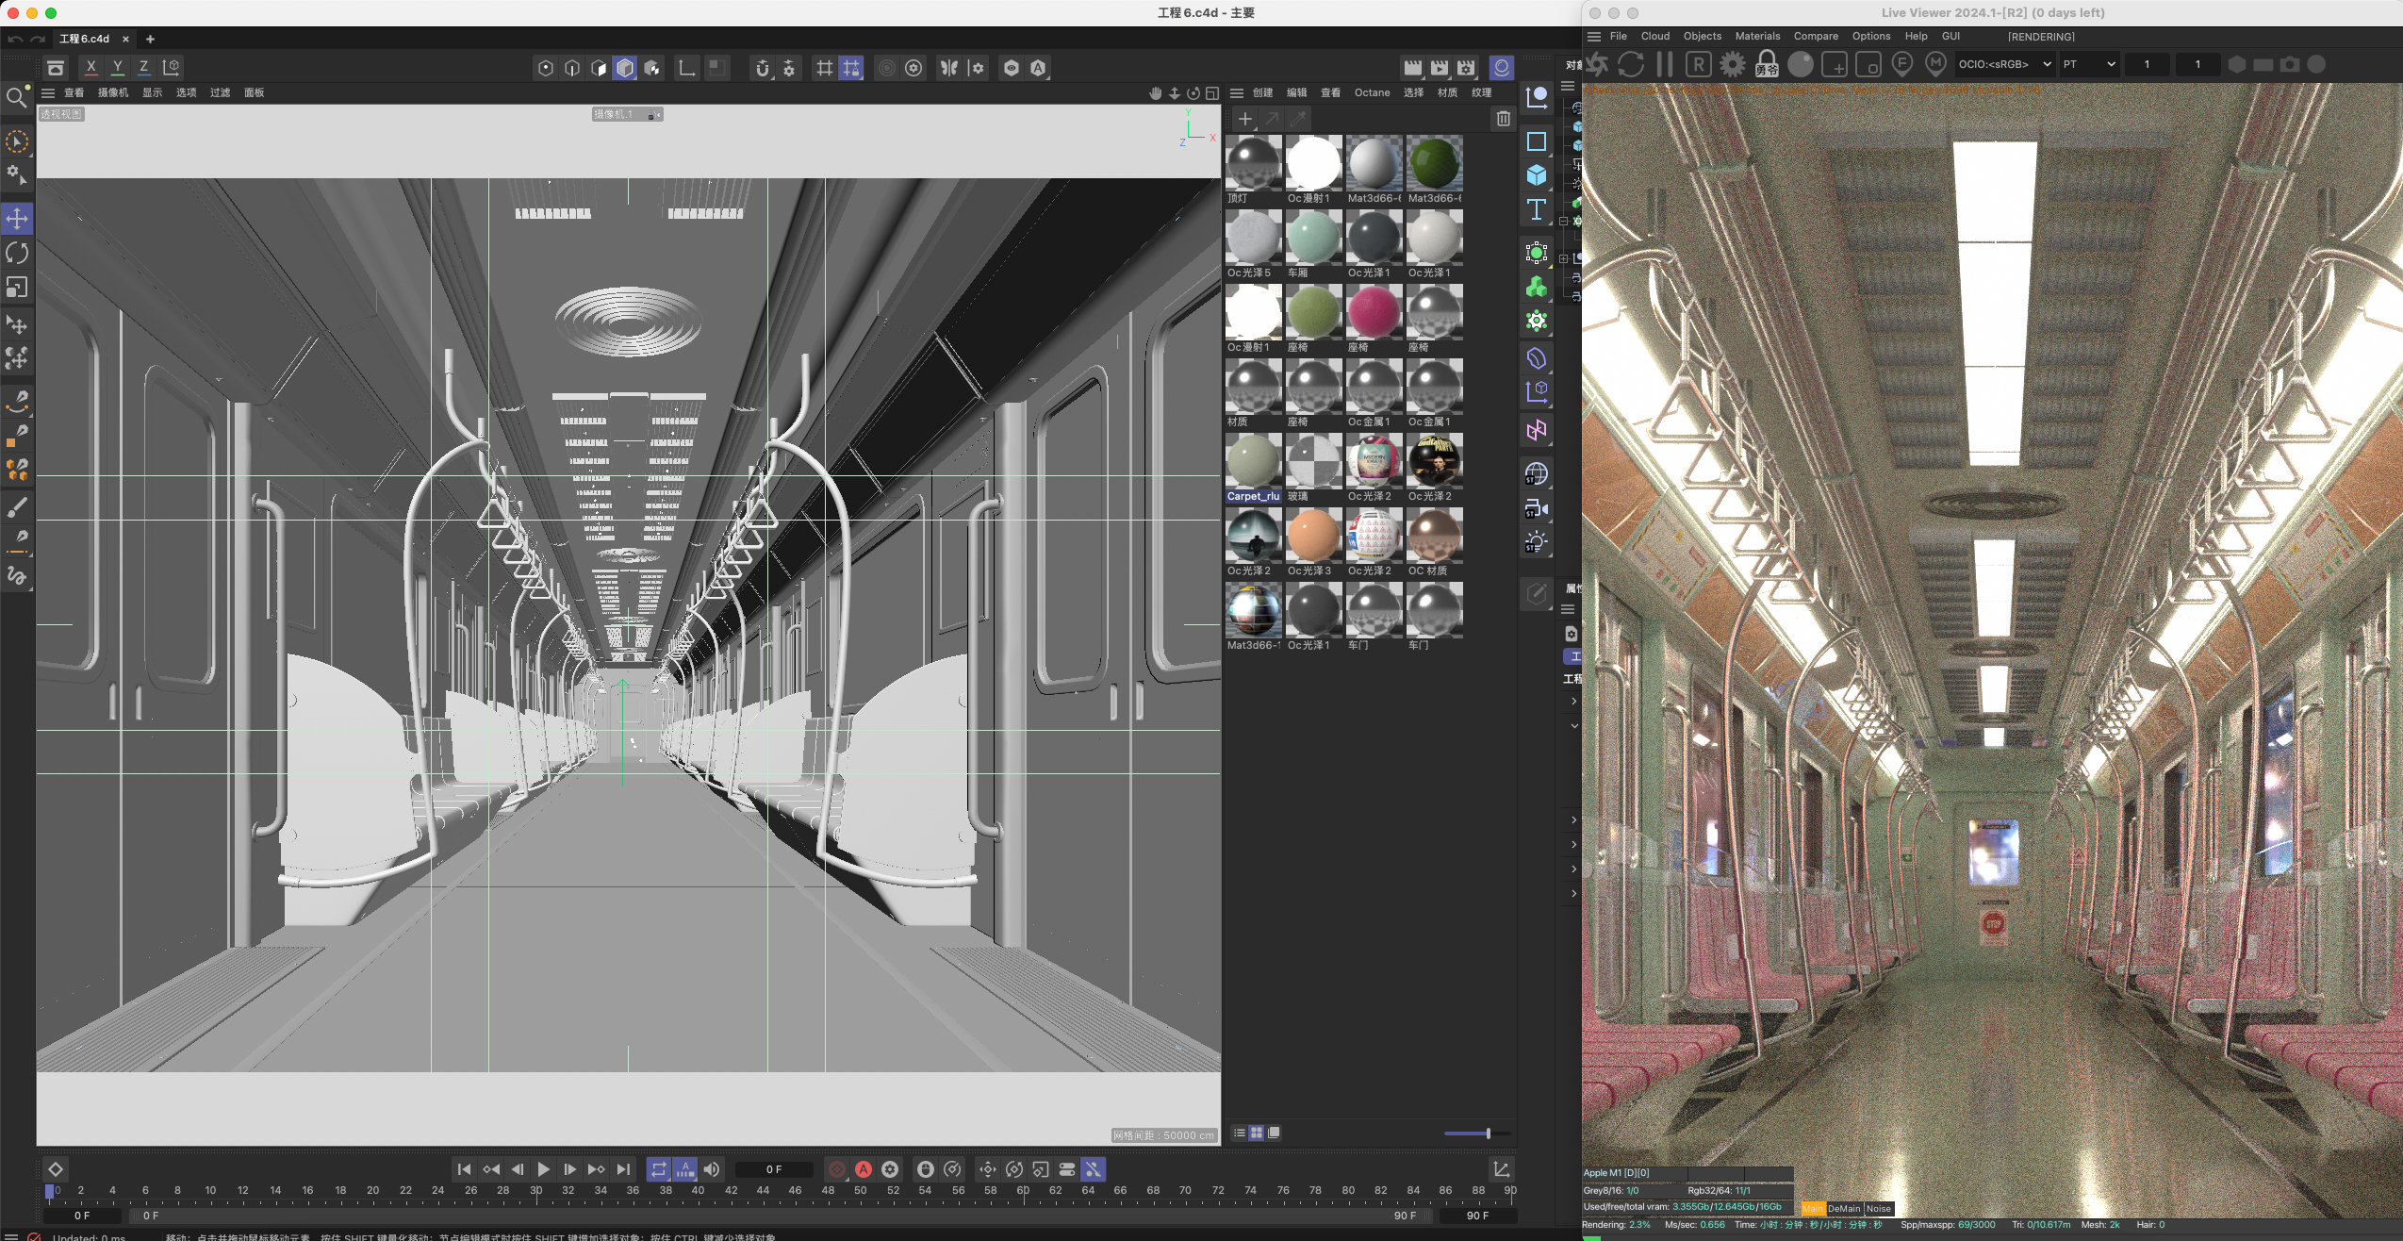This screenshot has height=1241, width=2403.
Task: Toggle the Octane render lock padlock icon
Action: 1766,64
